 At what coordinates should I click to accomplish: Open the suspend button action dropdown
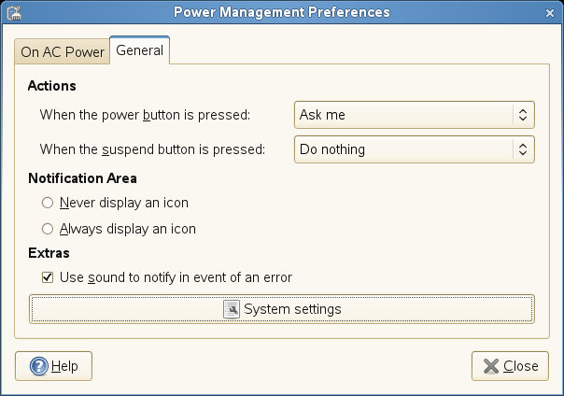[x=414, y=148]
